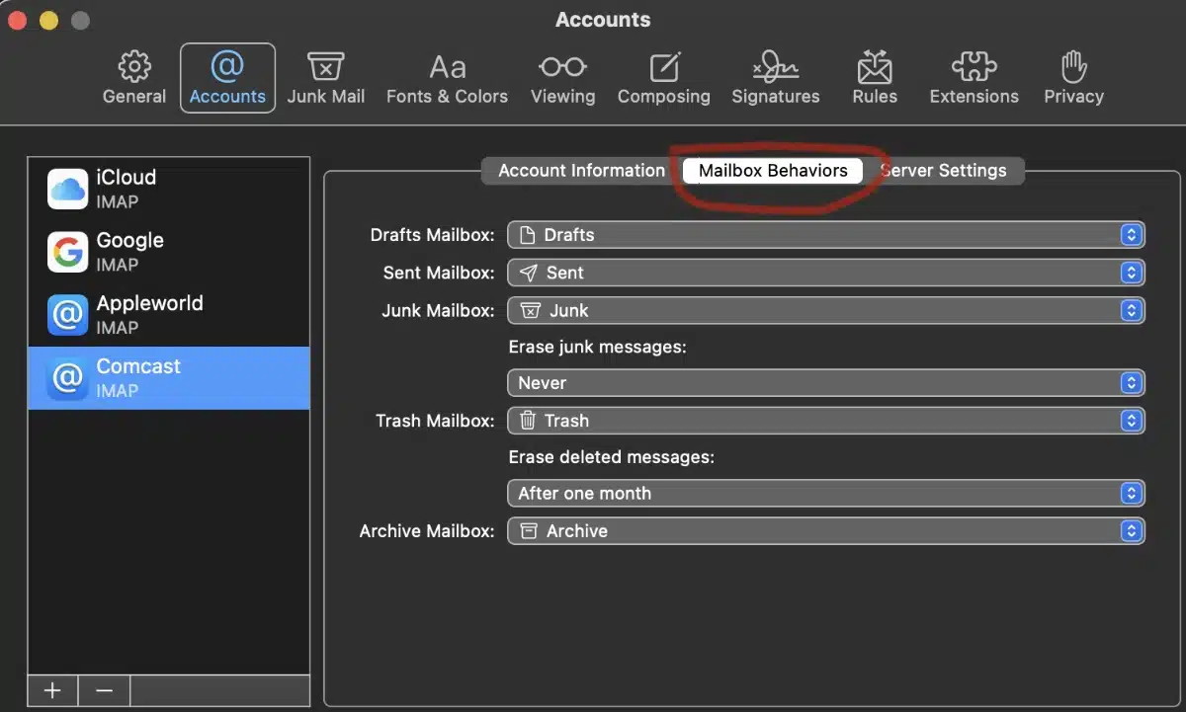Open the Junk Mailbox dropdown
1186x712 pixels.
[826, 310]
